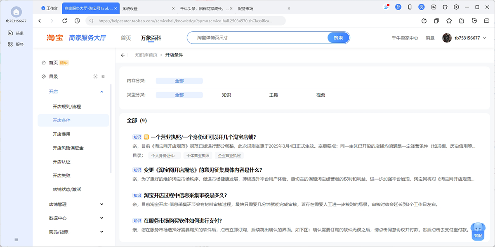Click the blue 搜索 button
The width and height of the screenshot is (495, 247).
click(x=338, y=38)
